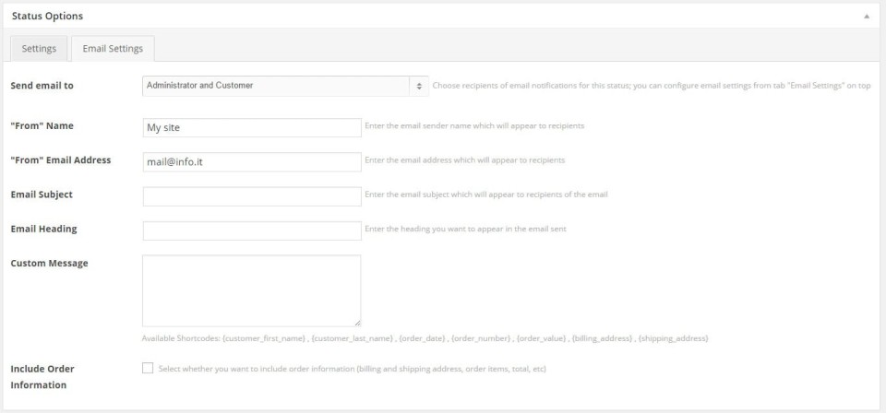
Task: Click the Custom Message label
Action: [49, 263]
